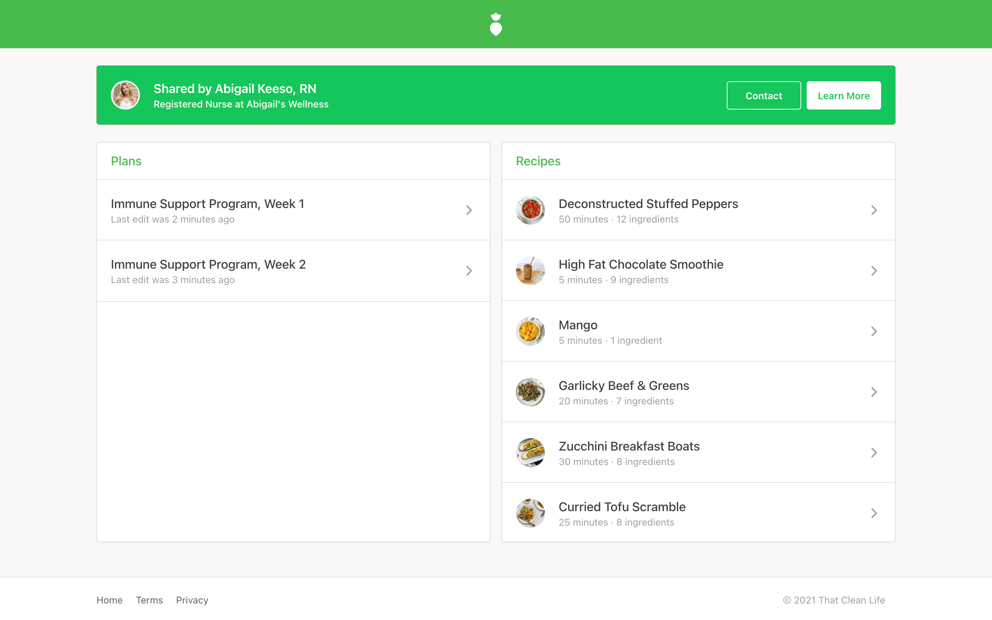Click Abigail Keeso's profile avatar
Screen dimensions: 992x620
(125, 95)
